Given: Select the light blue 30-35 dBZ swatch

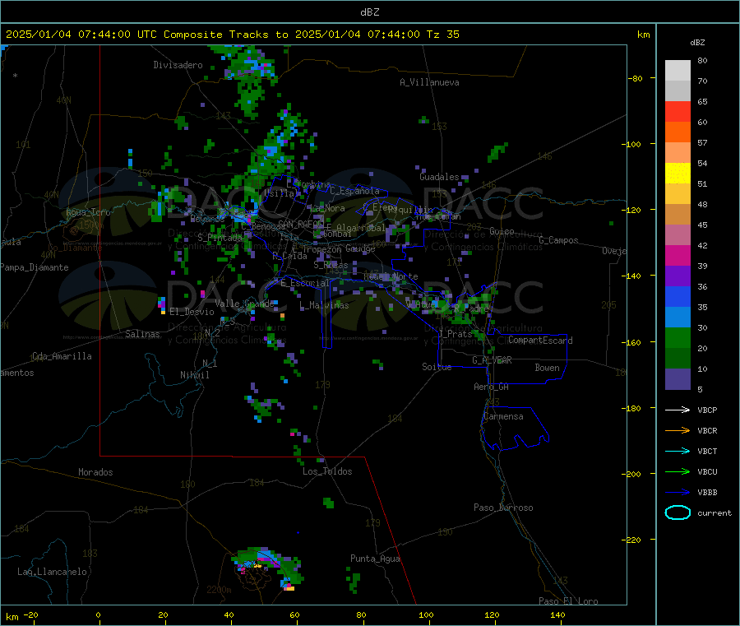Looking at the screenshot, I should coord(678,318).
